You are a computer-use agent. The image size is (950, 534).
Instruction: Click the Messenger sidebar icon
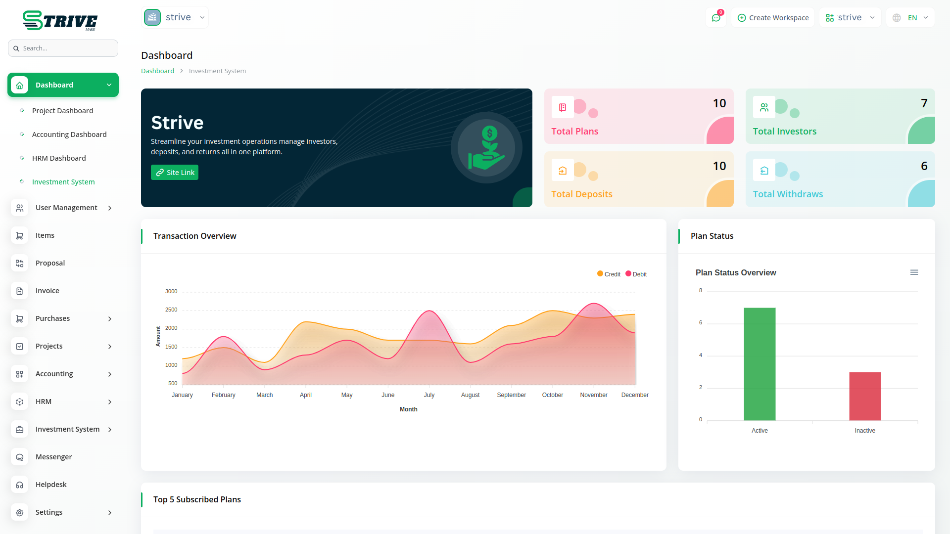point(20,457)
